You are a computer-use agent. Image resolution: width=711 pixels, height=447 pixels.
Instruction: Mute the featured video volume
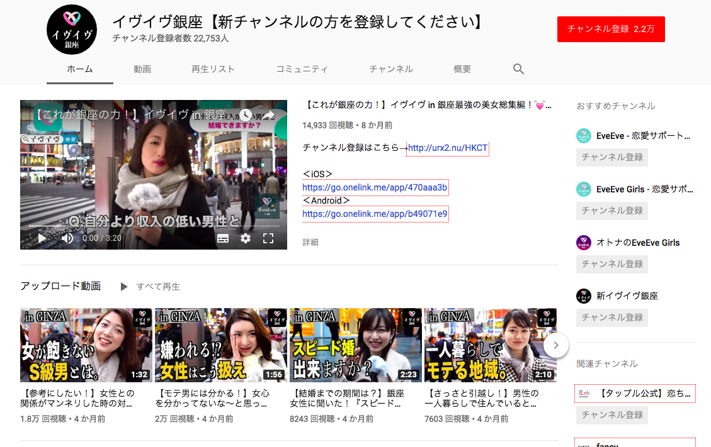click(x=67, y=238)
